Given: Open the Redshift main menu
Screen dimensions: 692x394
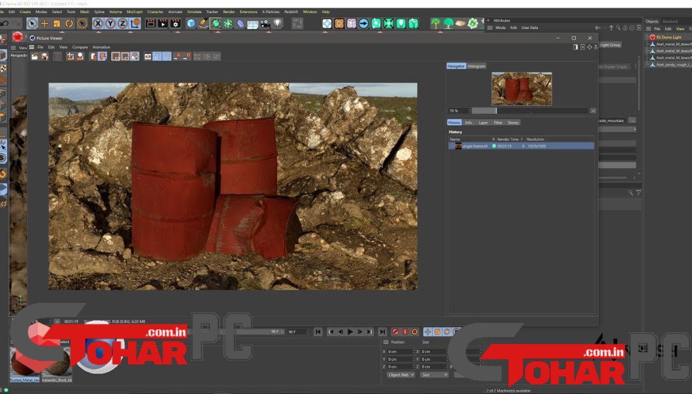Looking at the screenshot, I should click(x=291, y=11).
